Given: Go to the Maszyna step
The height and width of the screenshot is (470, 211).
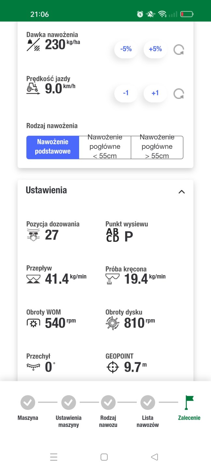Looking at the screenshot, I should pos(28,403).
